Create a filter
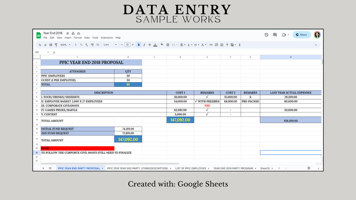 click(227, 45)
